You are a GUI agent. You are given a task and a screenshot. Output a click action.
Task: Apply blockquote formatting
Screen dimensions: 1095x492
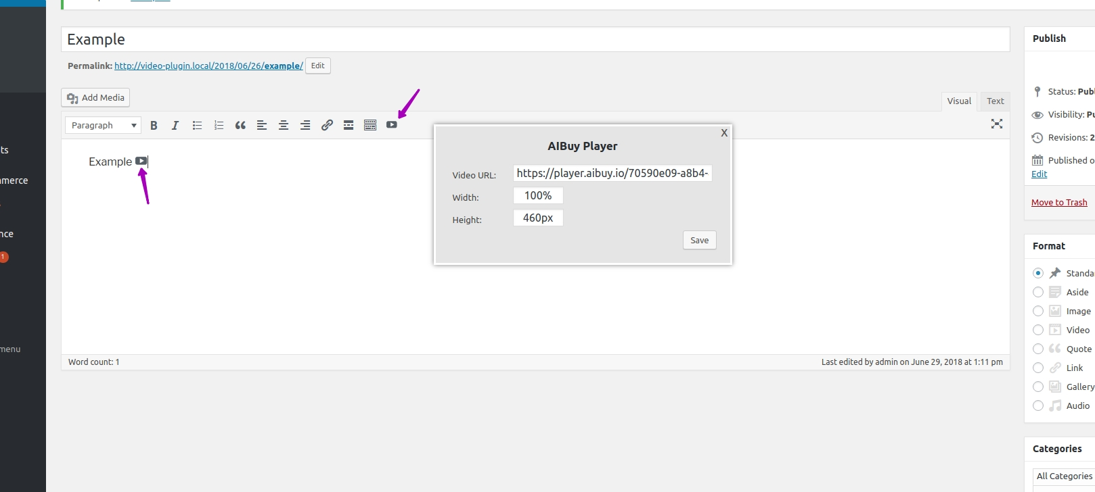click(x=240, y=125)
